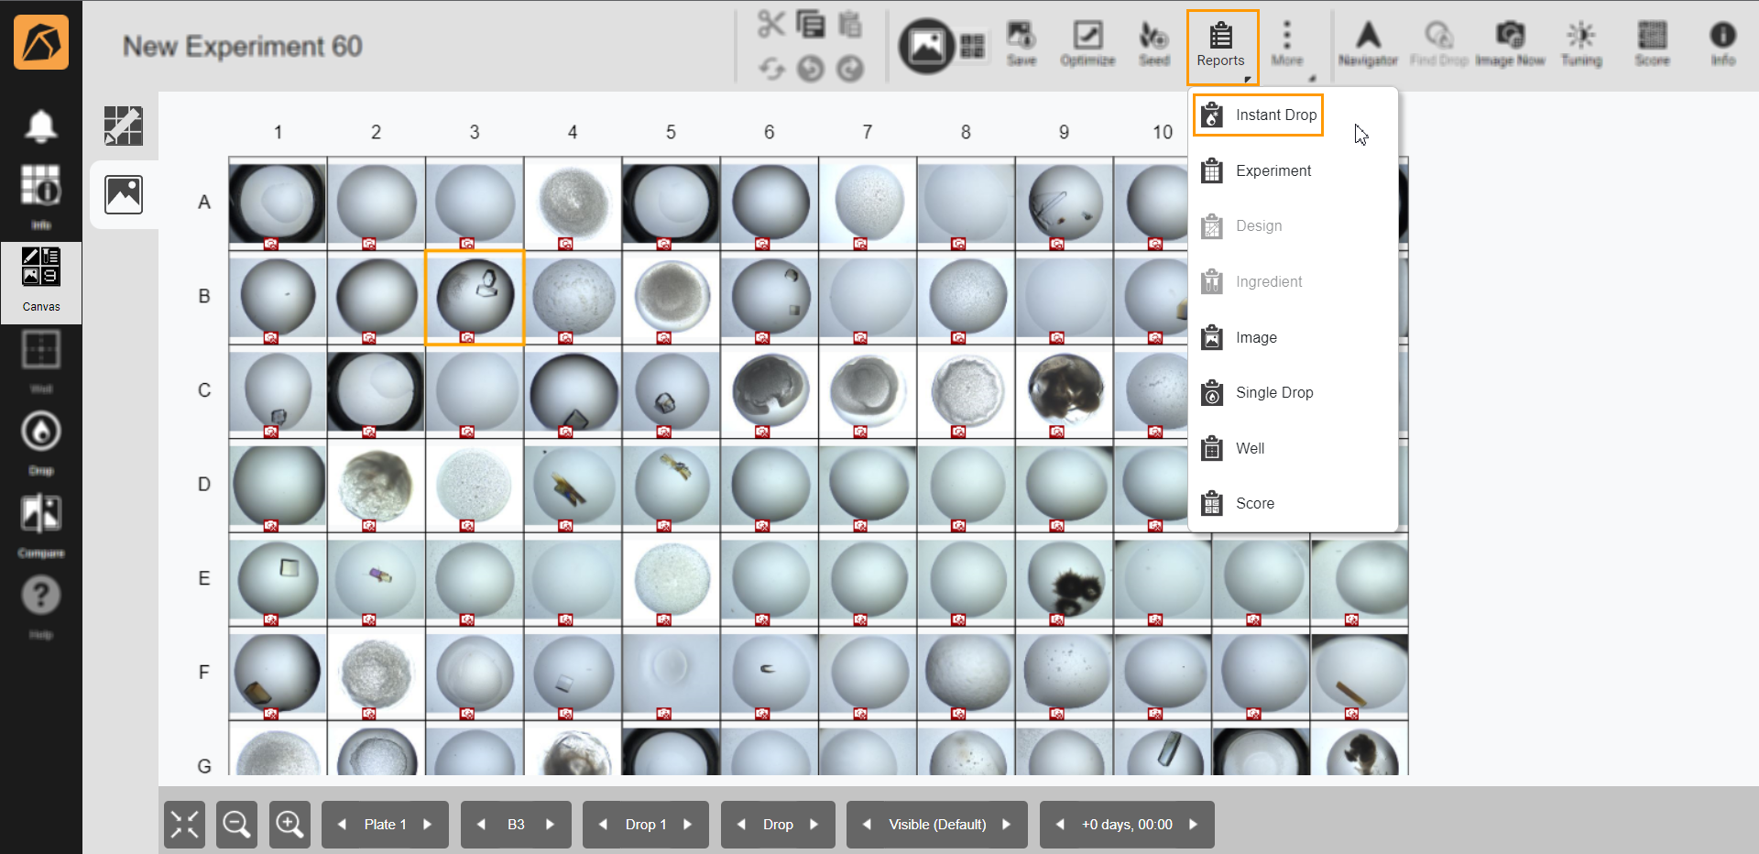Go to next plate after Plate 1
Screen dimensions: 1759x854
tap(428, 825)
